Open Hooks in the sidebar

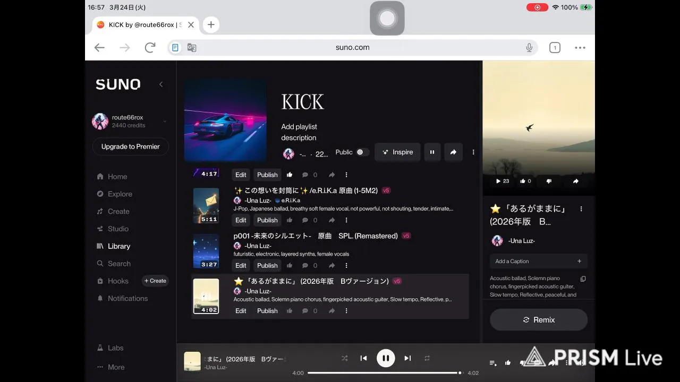point(113,281)
